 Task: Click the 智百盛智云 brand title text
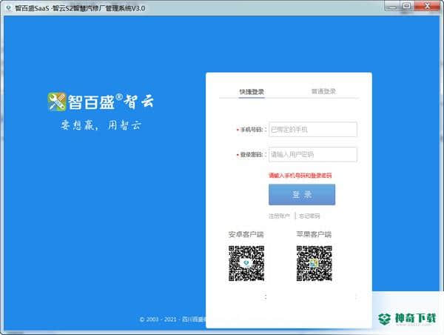tap(111, 102)
